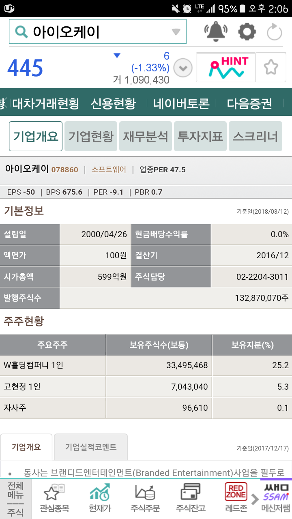Tap the 보유지분(%) column header
The image size is (292, 519).
click(252, 345)
